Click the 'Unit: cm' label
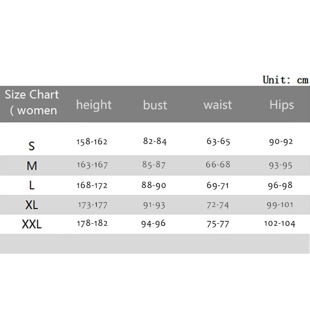Screen dimensions: 310x310 pyautogui.click(x=285, y=80)
